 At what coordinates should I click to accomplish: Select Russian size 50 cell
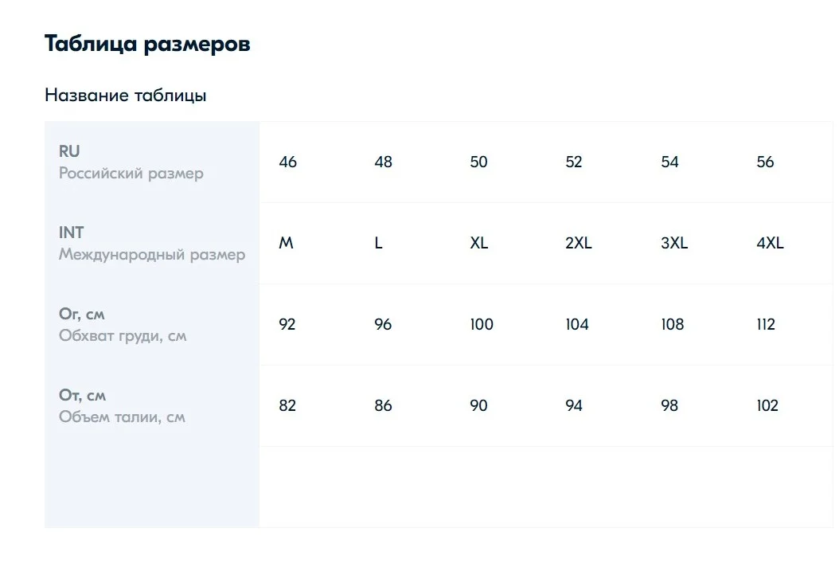498,162
